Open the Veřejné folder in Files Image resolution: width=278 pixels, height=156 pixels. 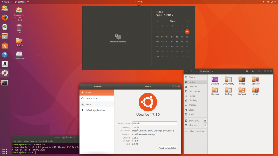[x=242, y=91]
